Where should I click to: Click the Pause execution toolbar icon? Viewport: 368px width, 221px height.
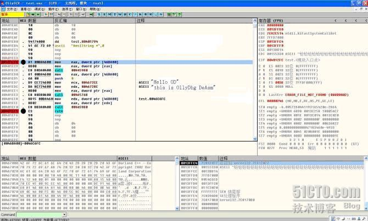(x=51, y=14)
